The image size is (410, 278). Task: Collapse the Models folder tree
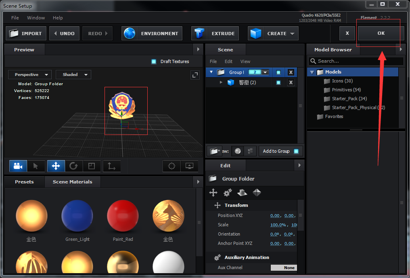312,72
